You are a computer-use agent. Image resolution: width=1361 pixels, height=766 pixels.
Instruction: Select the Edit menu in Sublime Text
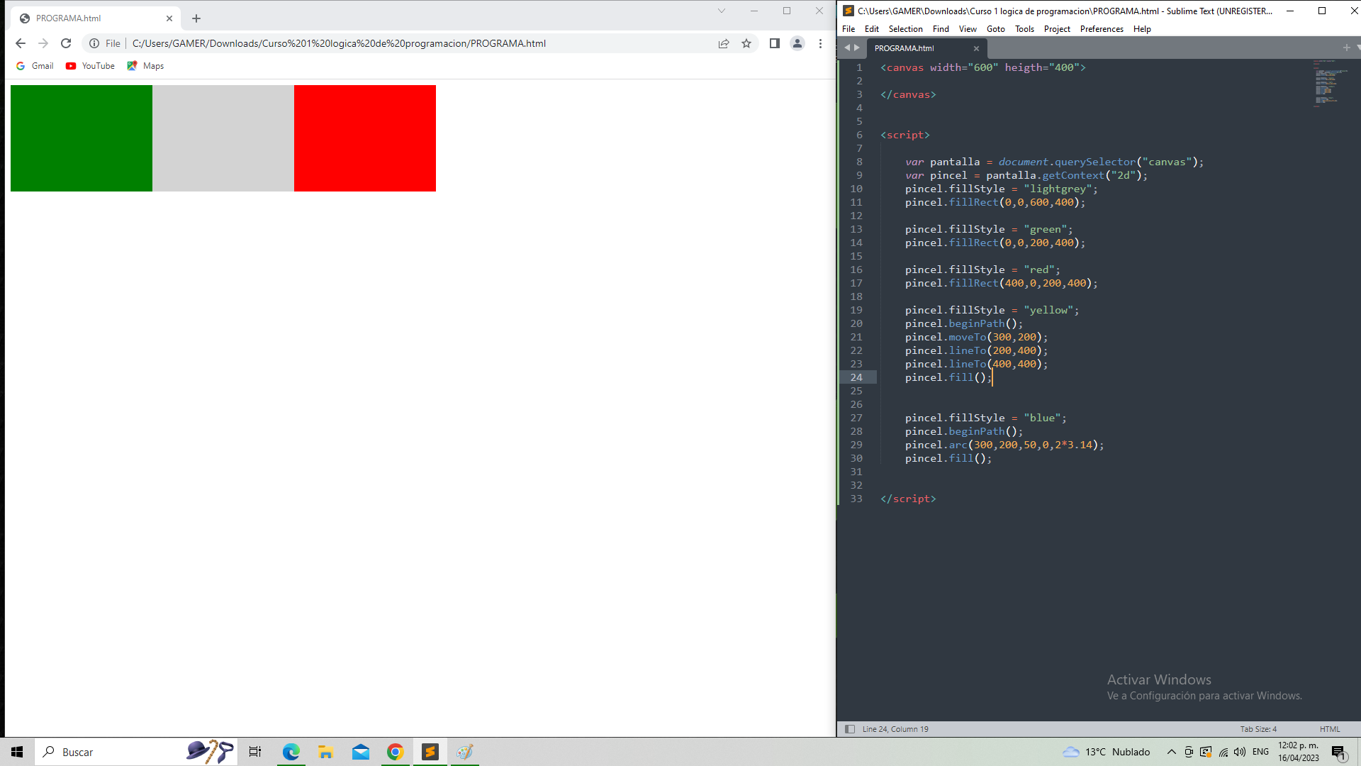(x=870, y=28)
